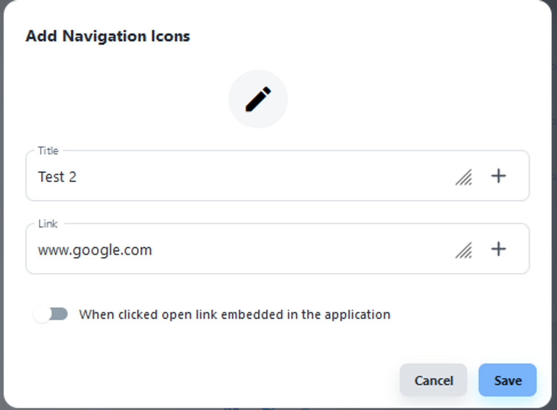Image resolution: width=557 pixels, height=410 pixels.
Task: Click the plus icon in Link field
Action: tap(498, 249)
